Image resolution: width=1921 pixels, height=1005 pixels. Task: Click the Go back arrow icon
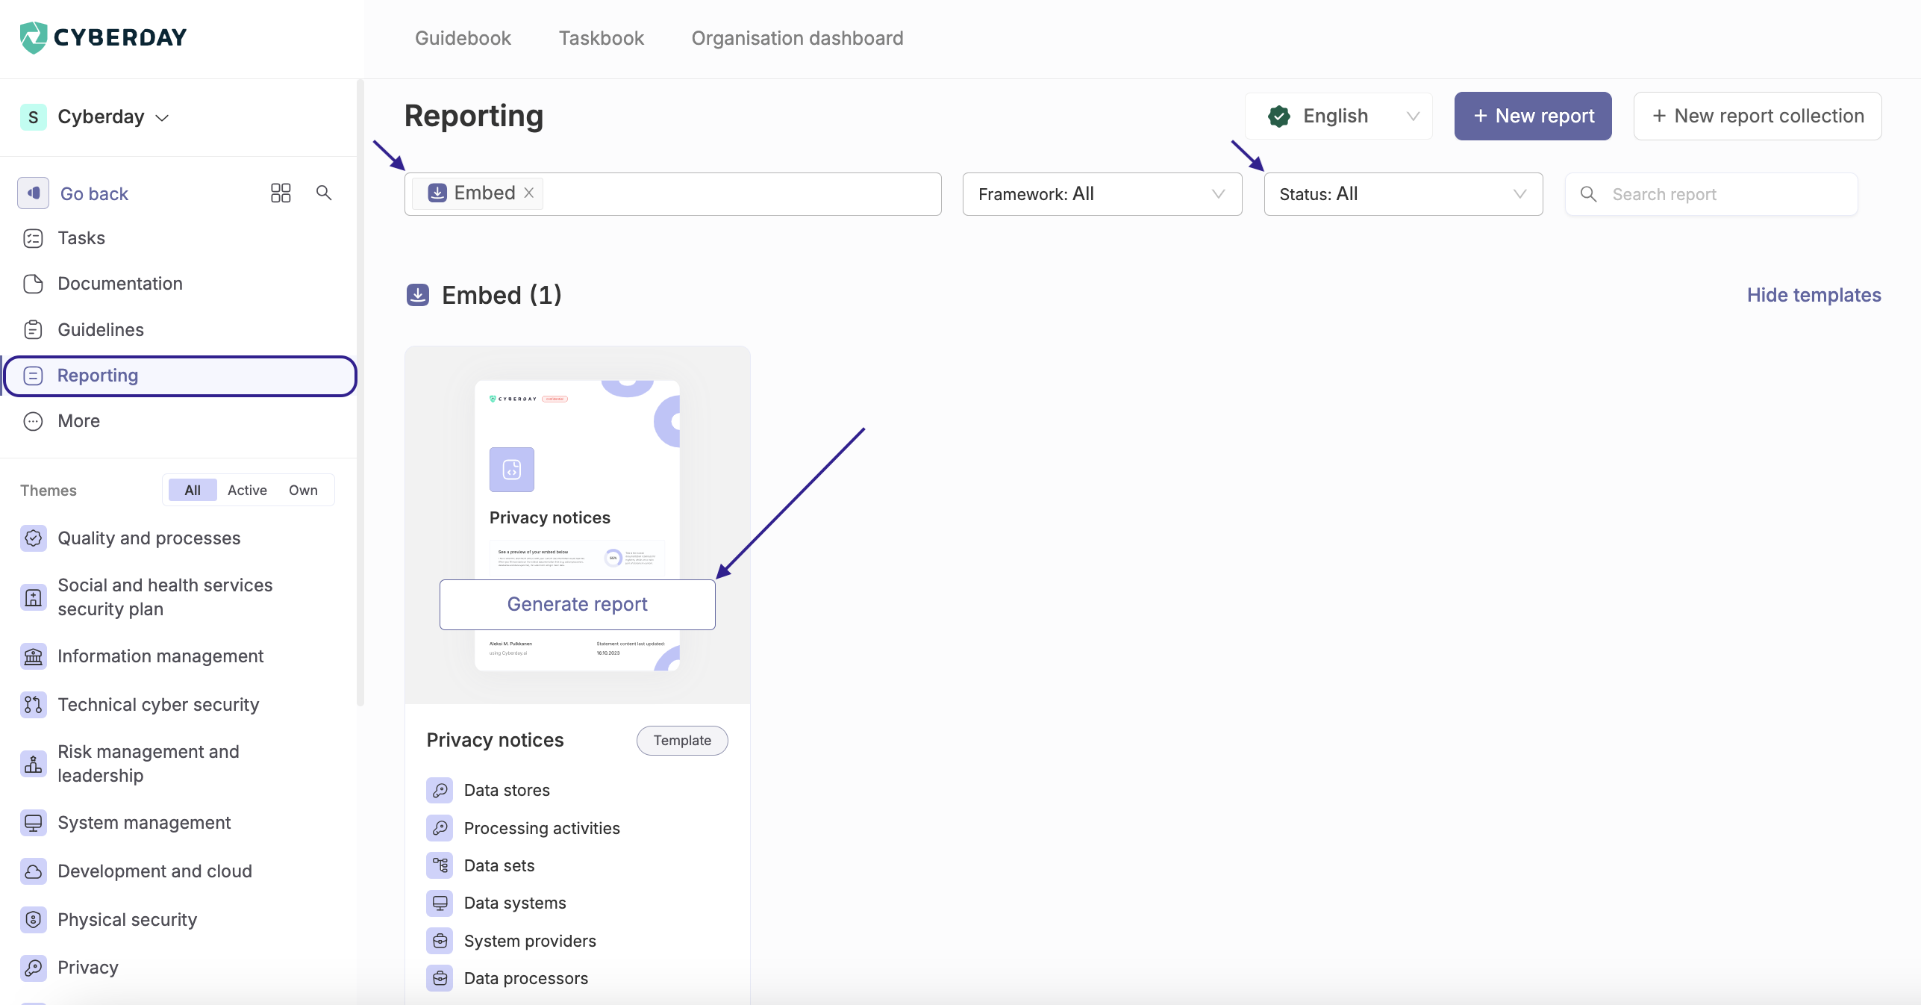pos(33,193)
